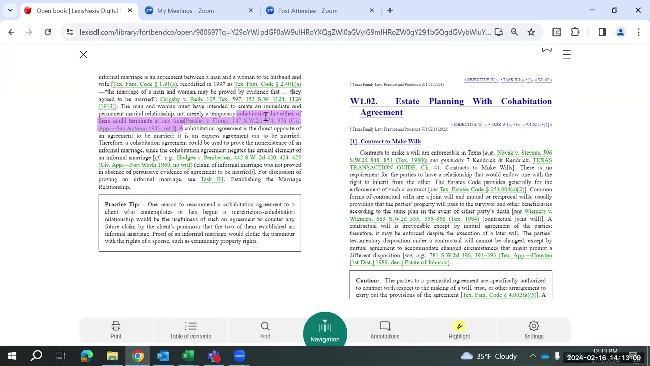Viewport: 650px width, 366px height.
Task: Click the extension icon left of the puzzle
Action: click(x=557, y=32)
